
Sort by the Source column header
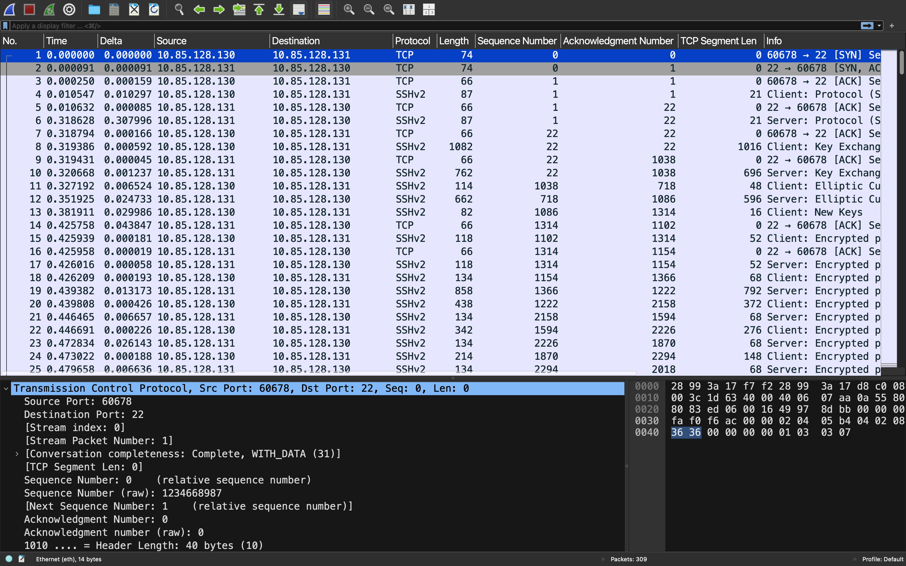pos(212,41)
